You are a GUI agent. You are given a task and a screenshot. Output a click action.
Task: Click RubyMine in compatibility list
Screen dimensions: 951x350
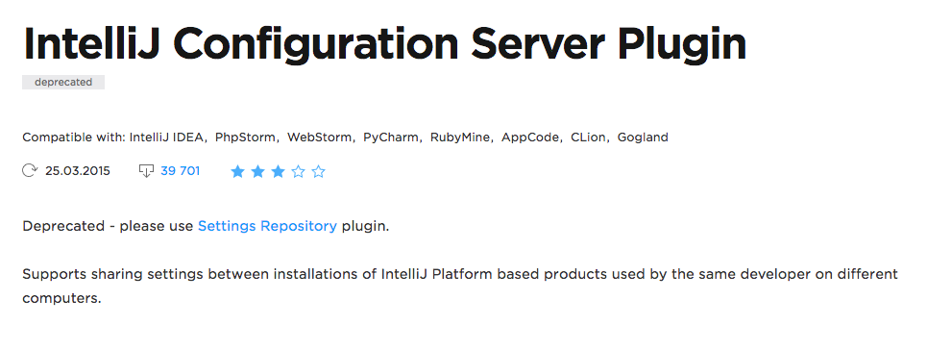point(460,137)
